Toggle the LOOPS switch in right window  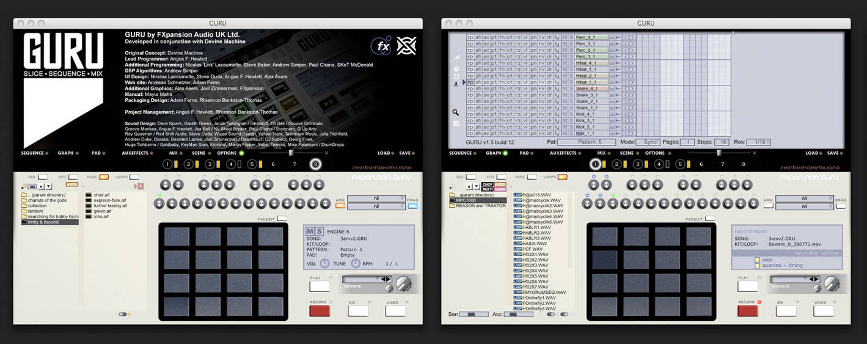click(x=563, y=177)
